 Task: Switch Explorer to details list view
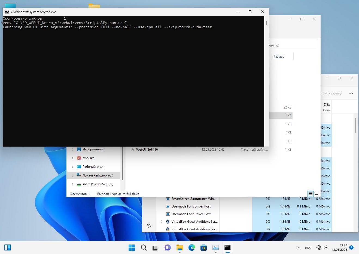pyautogui.click(x=311, y=194)
